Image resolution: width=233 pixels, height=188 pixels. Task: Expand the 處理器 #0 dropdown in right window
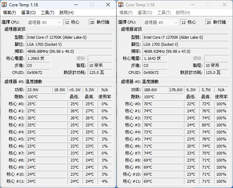[x=161, y=23]
